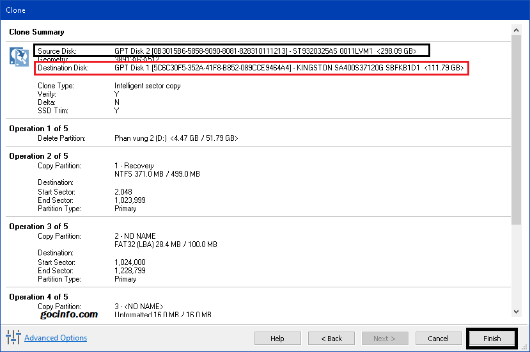
Task: Click the Cancel button
Action: click(438, 339)
